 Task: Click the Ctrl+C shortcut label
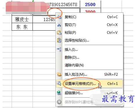pos(112,17)
